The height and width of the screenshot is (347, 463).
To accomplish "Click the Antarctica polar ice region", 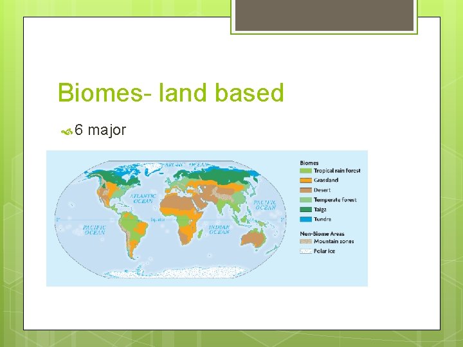I will pos(177,272).
